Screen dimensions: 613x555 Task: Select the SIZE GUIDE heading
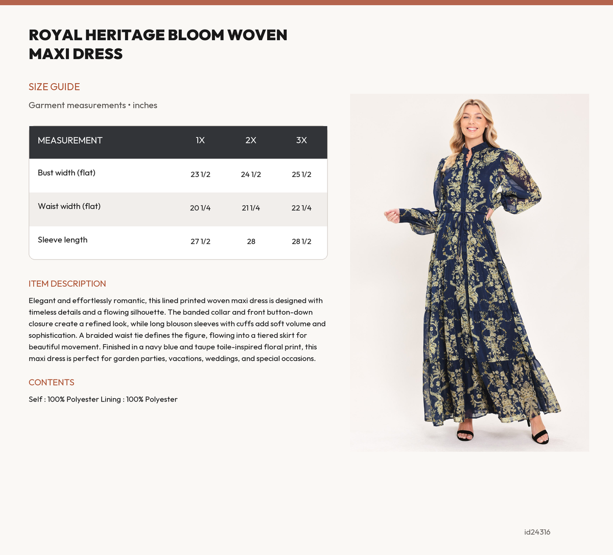click(x=54, y=87)
